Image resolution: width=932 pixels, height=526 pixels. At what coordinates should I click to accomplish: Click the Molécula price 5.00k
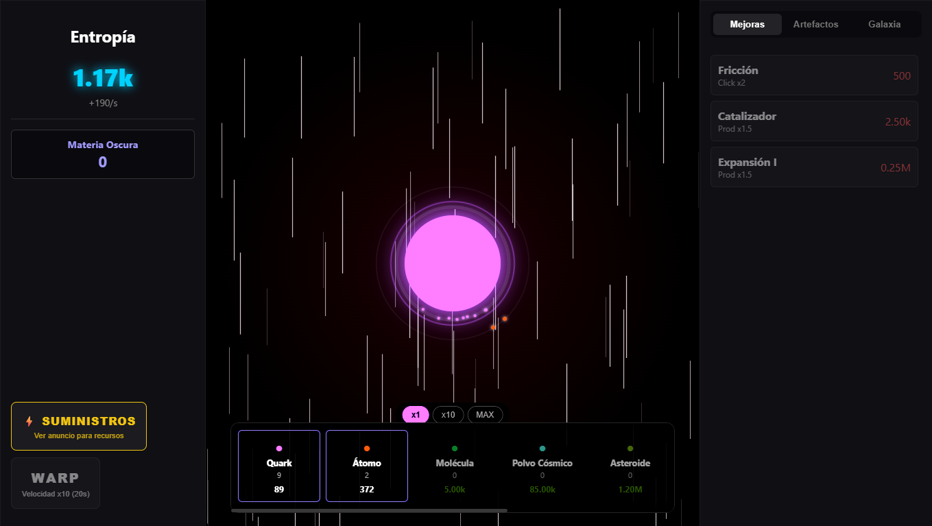click(455, 490)
